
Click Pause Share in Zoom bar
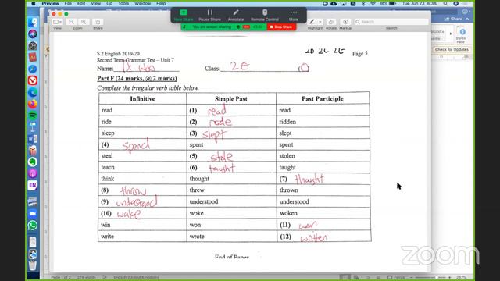pyautogui.click(x=209, y=15)
